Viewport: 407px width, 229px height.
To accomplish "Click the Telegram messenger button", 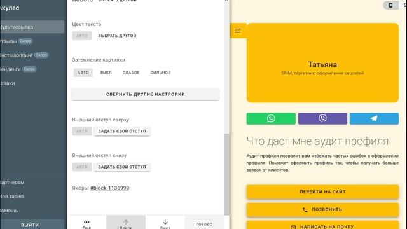I will pyautogui.click(x=374, y=119).
